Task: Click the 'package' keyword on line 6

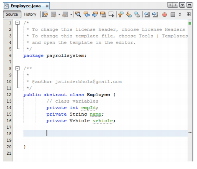Action: [x=34, y=56]
